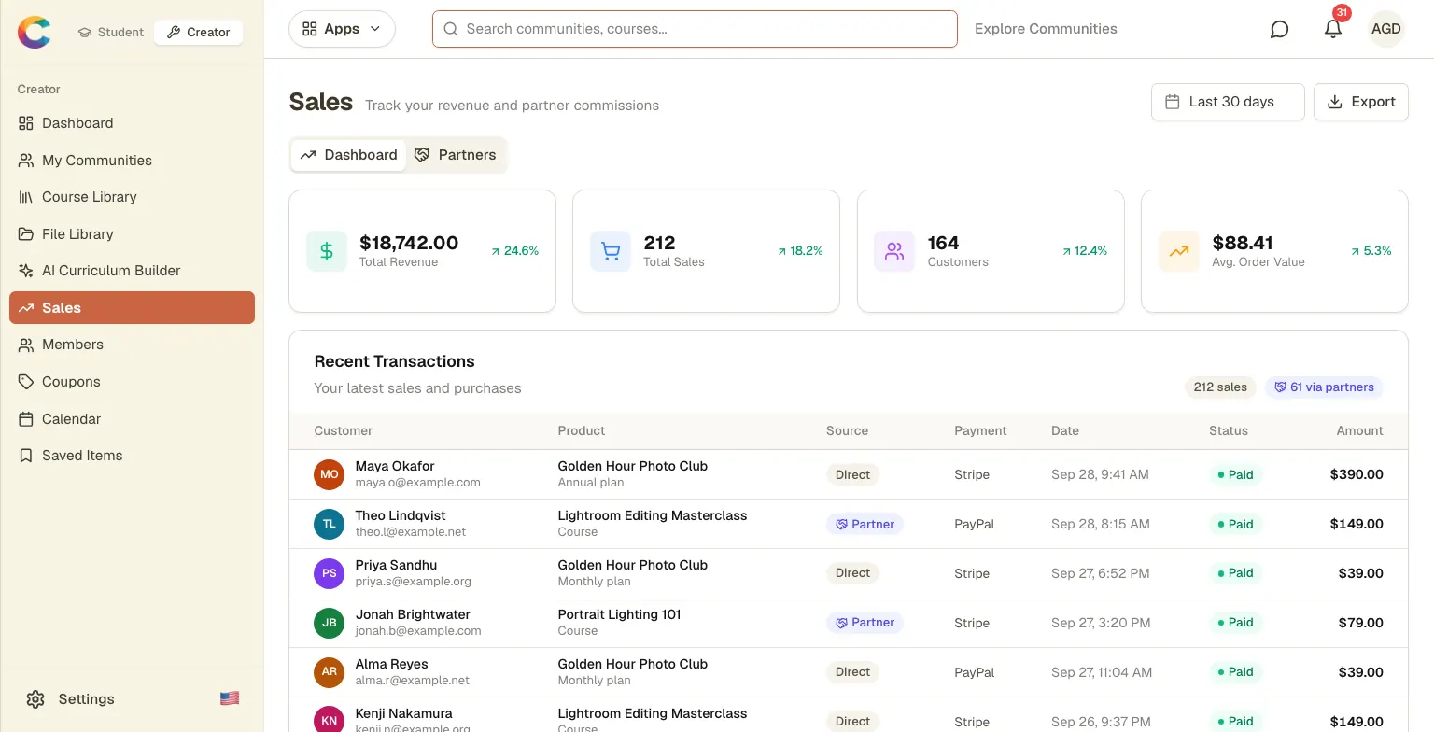Open AI Curriculum Builder
Viewport: 1434px width, 732px height.
[x=132, y=271]
